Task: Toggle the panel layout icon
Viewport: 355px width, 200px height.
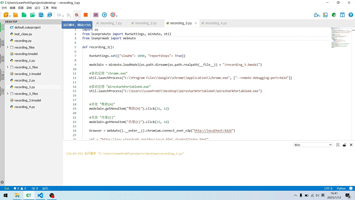Action: point(342,15)
